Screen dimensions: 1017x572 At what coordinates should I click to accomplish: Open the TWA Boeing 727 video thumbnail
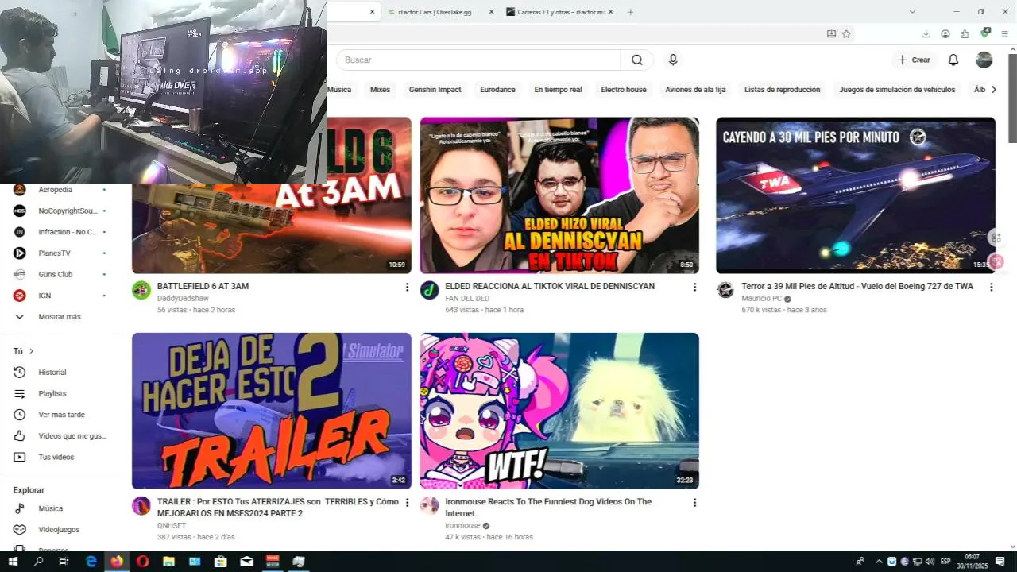[855, 195]
